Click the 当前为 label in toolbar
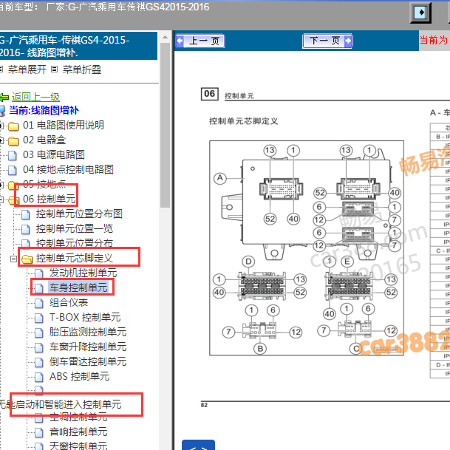The image size is (450, 450). point(434,40)
